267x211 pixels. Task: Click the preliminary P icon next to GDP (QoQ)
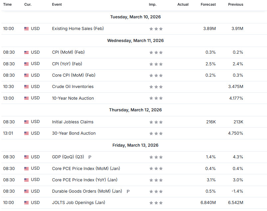point(90,157)
